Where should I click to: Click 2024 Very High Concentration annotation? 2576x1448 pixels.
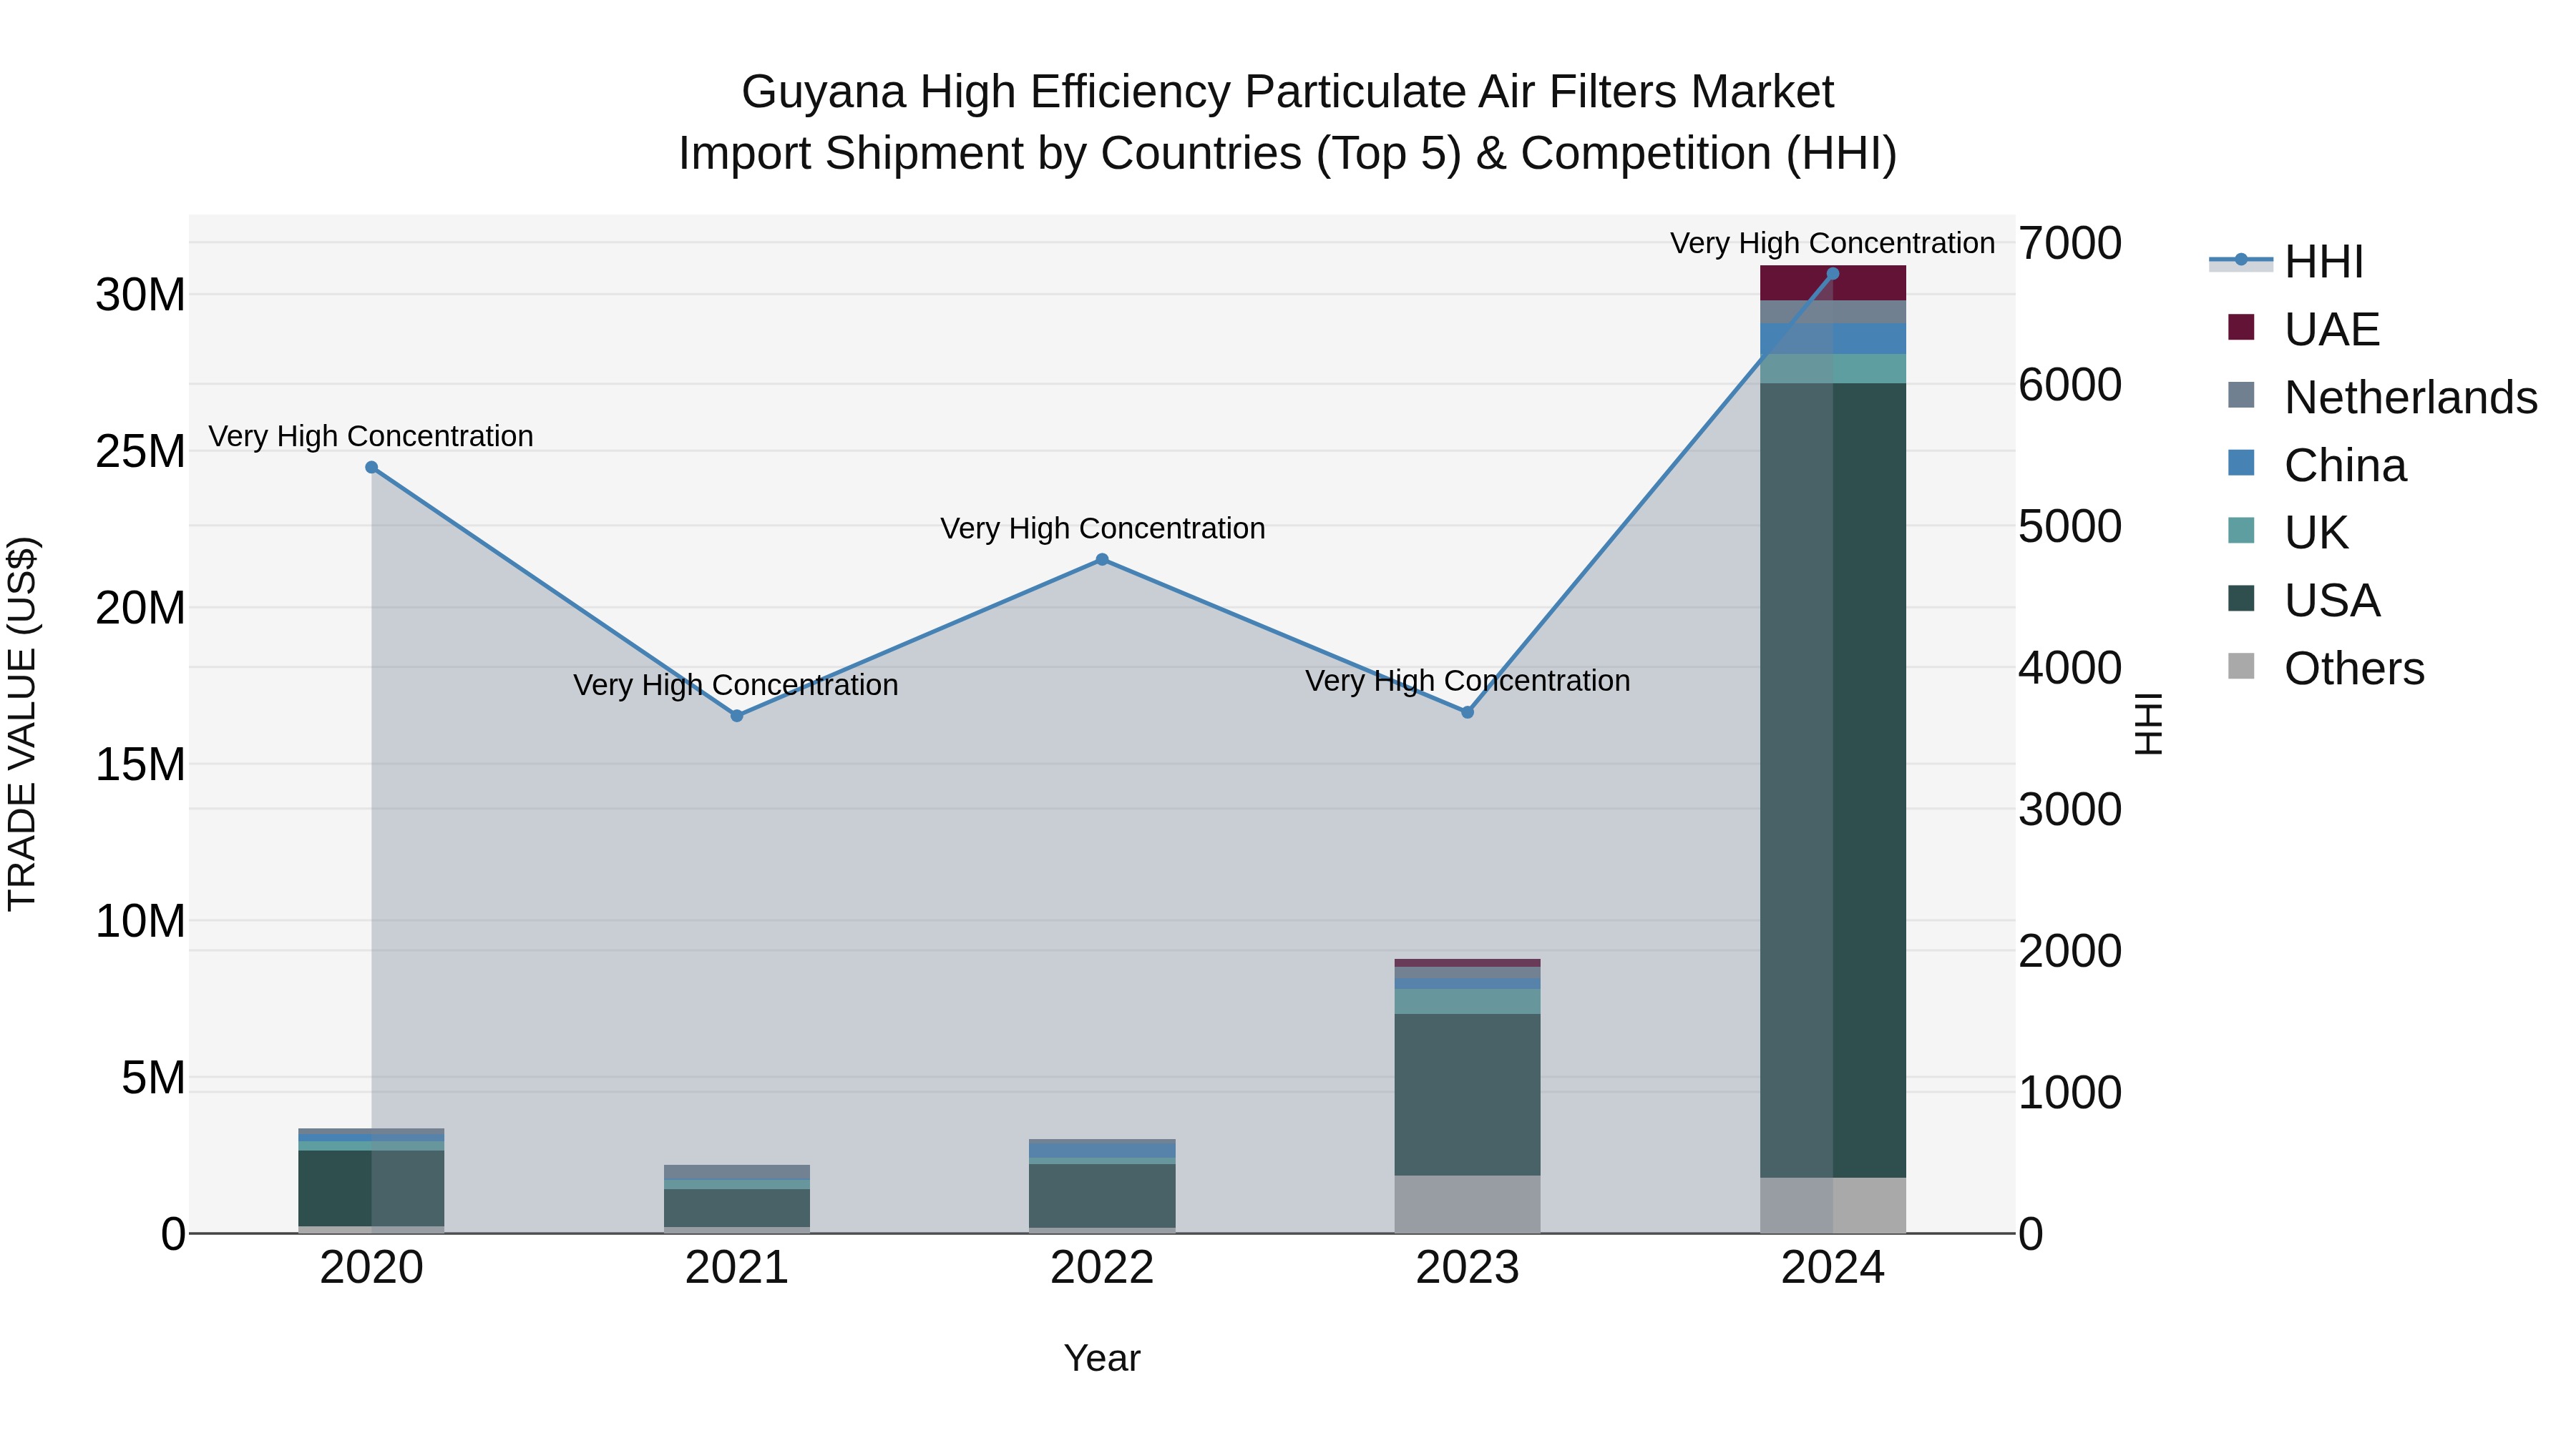pos(1833,243)
